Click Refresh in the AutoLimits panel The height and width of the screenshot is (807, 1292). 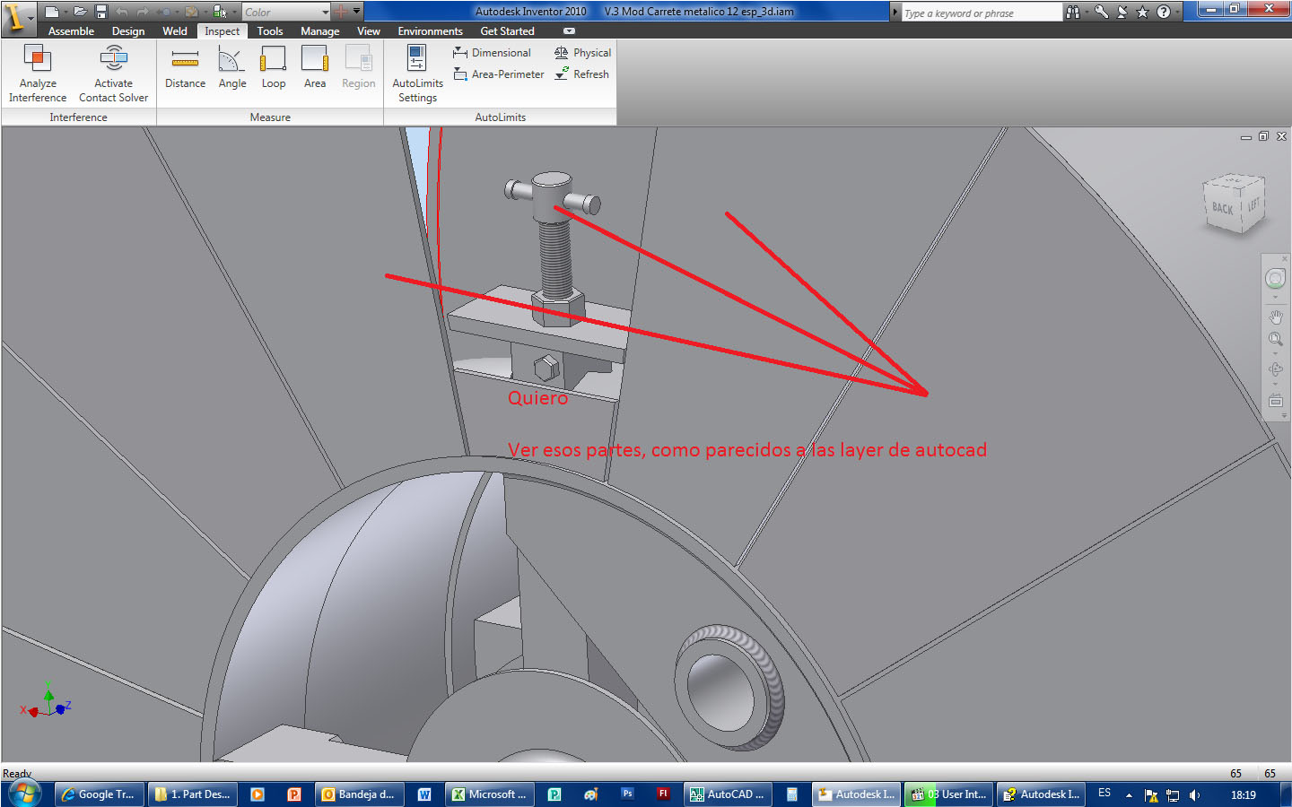[x=581, y=74]
